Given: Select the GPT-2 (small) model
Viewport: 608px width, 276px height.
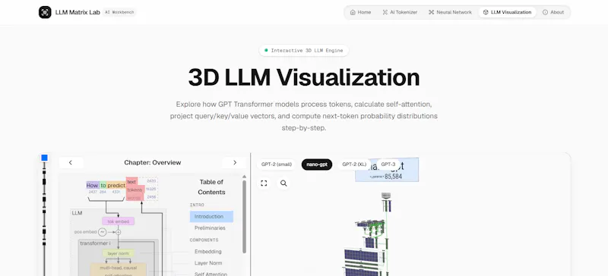Looking at the screenshot, I should click(277, 165).
